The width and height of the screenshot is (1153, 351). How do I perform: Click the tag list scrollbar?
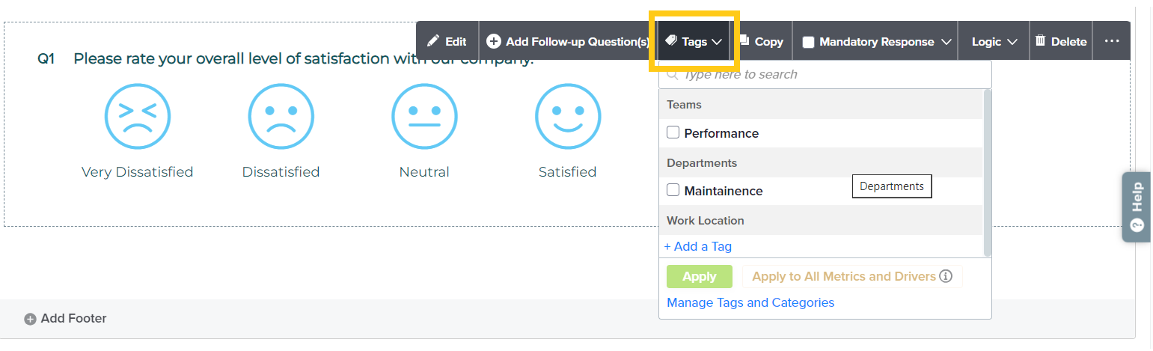click(987, 172)
